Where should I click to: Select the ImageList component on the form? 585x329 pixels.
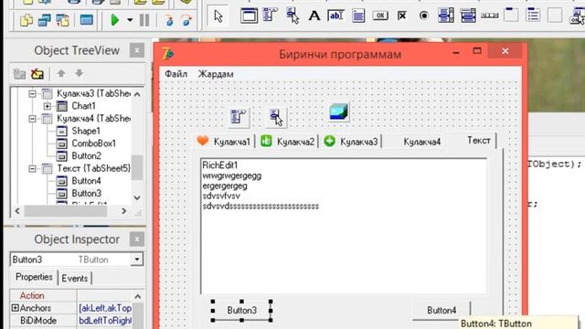(x=339, y=111)
